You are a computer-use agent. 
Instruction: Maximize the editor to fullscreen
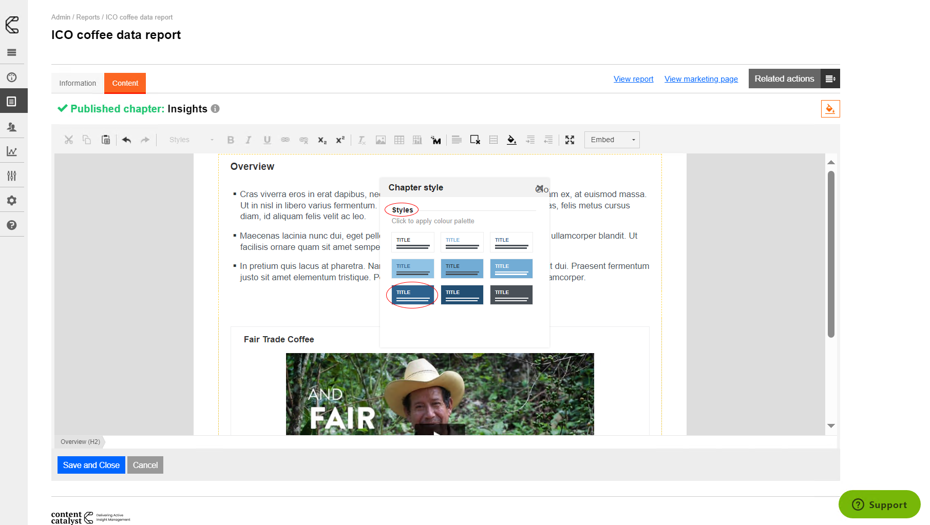[x=570, y=140]
